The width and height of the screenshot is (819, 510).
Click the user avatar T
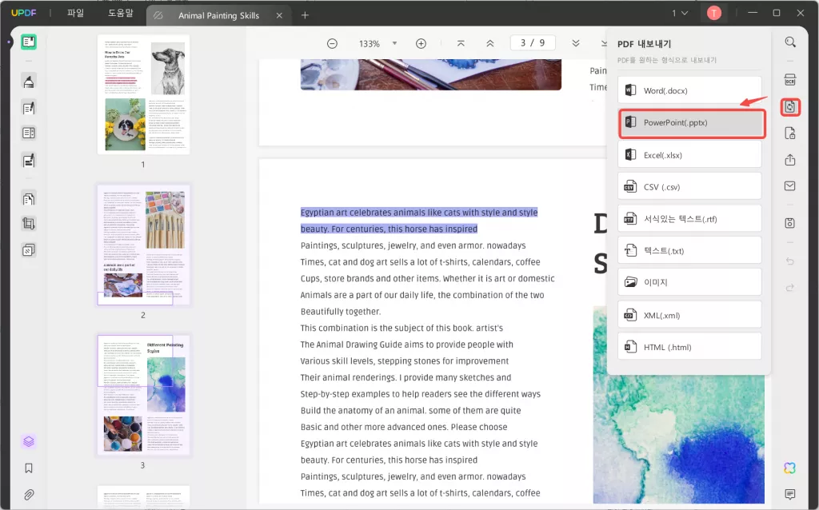pyautogui.click(x=714, y=13)
